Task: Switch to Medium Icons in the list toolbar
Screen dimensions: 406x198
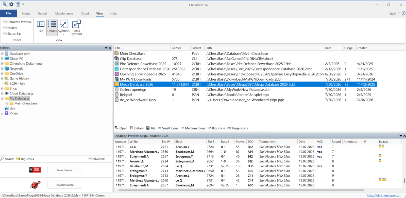Action: (x=193, y=128)
